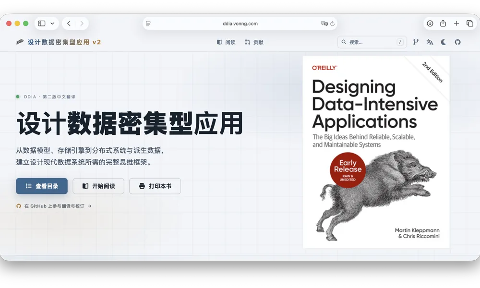Open the language switcher icon
Image resolution: width=480 pixels, height=288 pixels.
pos(430,42)
